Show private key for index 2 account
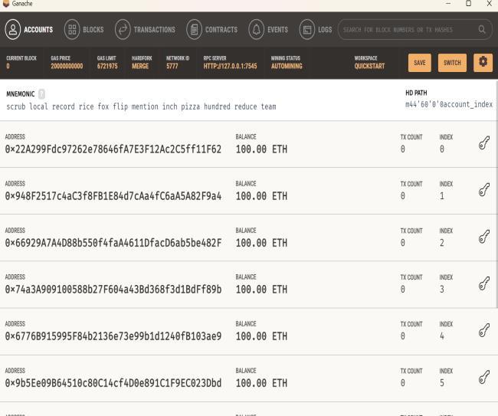Viewport: 498px width, 416px height. pos(484,237)
